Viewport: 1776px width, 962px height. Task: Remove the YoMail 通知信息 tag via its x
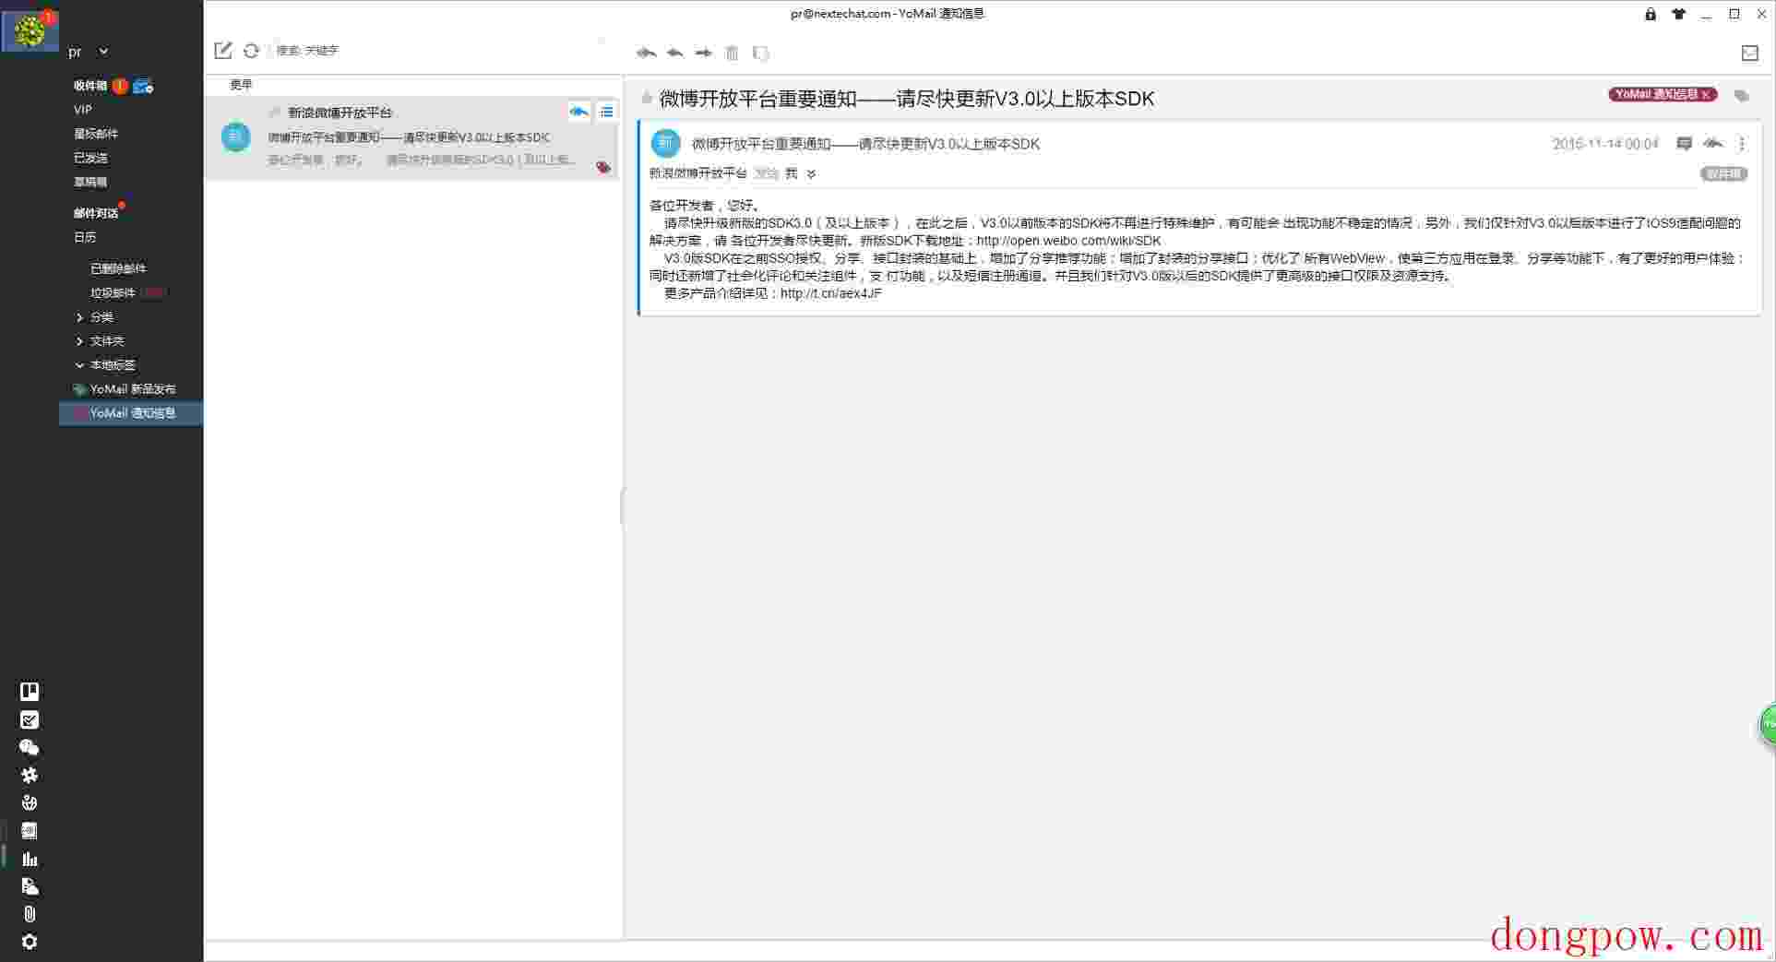(1707, 95)
